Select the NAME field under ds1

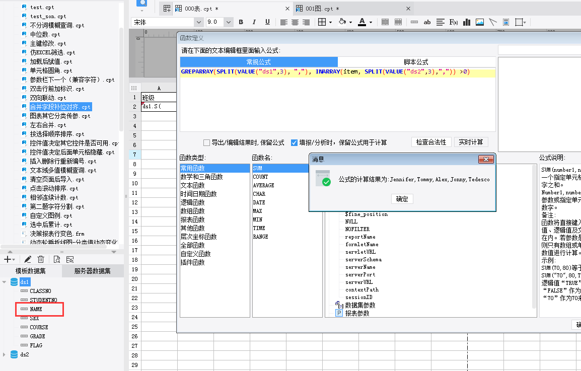pyautogui.click(x=36, y=309)
